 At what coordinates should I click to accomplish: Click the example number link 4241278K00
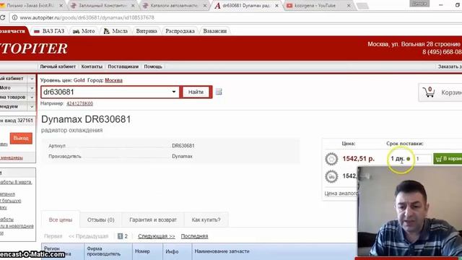click(x=79, y=103)
